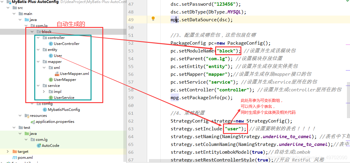Open application.properties in the project tree

(55, 122)
